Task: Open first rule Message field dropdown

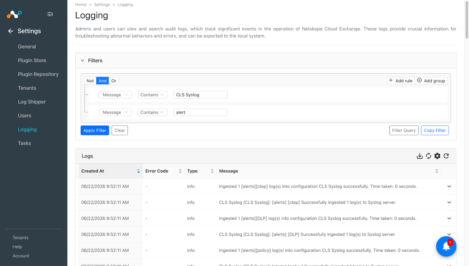Action: pos(115,95)
